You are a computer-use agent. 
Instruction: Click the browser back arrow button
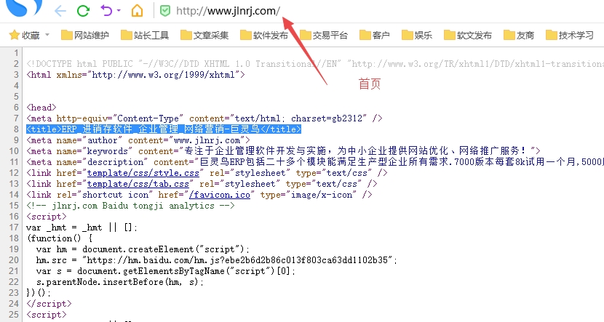pos(60,11)
